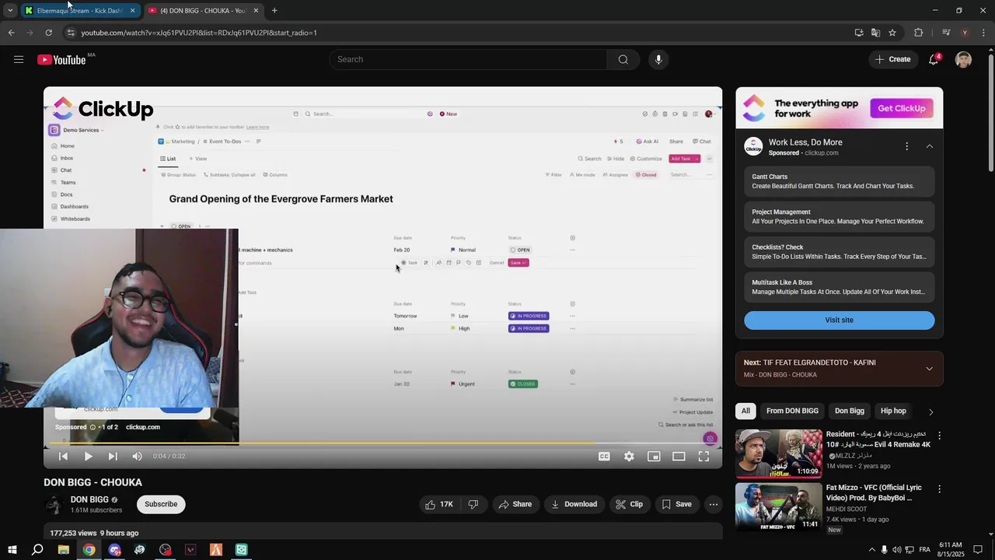Open Fat Mizzo VFC video thumbnail

click(779, 506)
